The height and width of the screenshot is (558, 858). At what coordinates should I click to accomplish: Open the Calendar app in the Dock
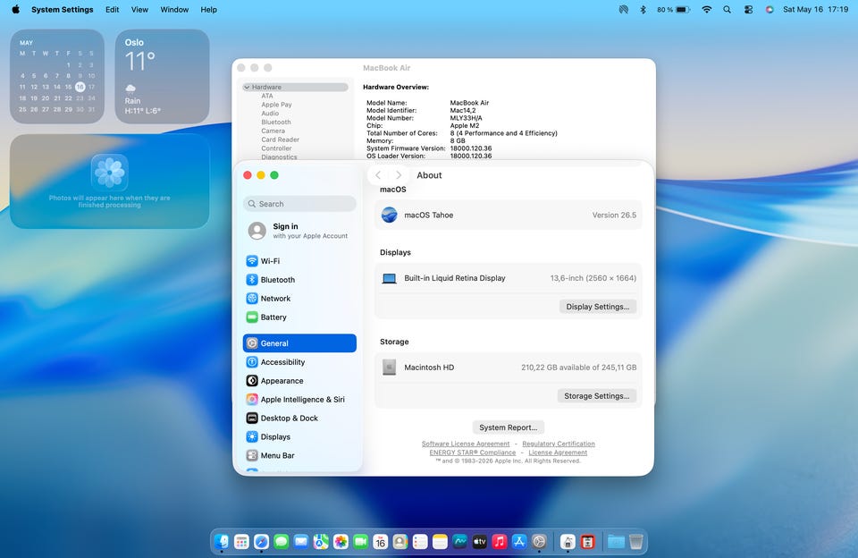381,542
